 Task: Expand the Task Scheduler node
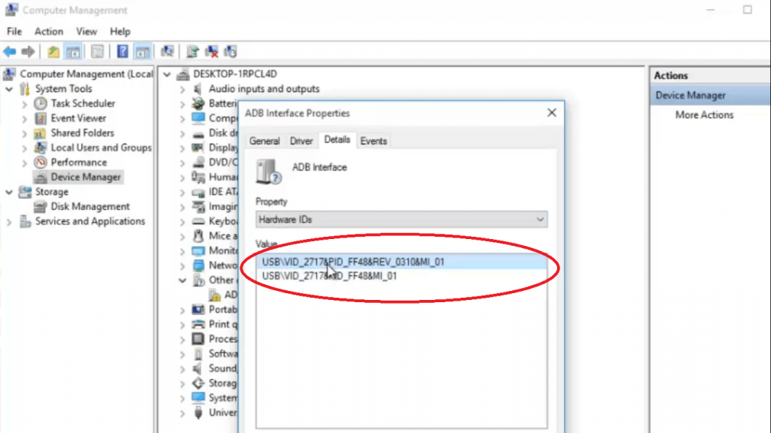(24, 104)
